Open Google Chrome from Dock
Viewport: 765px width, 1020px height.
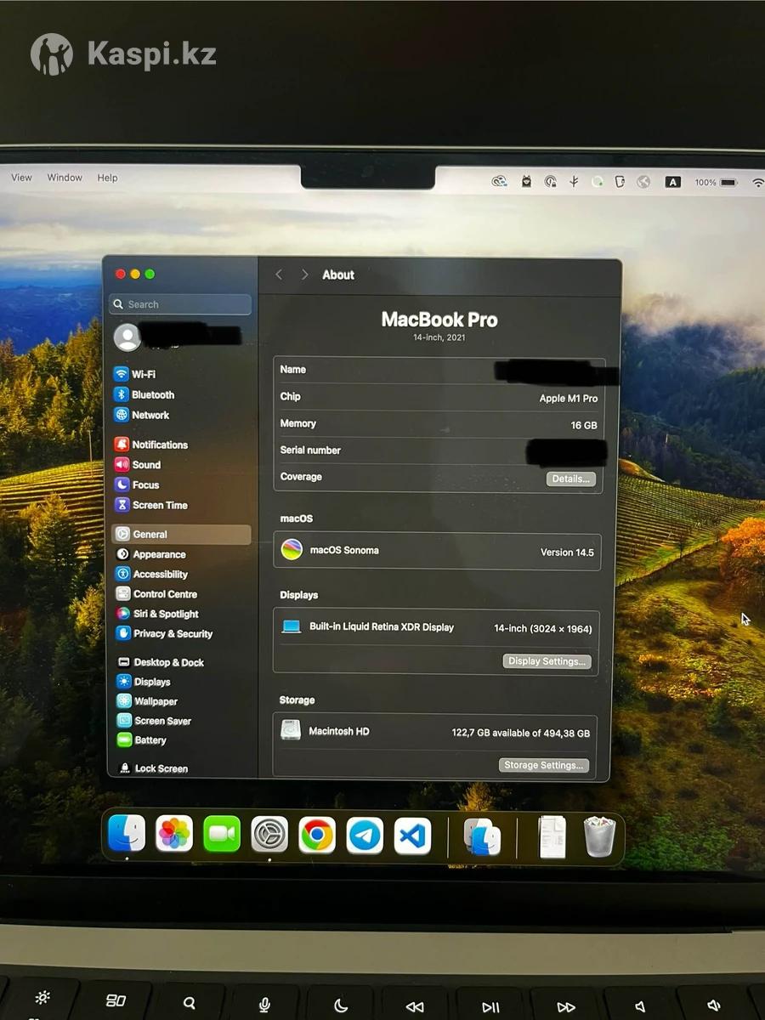point(317,836)
